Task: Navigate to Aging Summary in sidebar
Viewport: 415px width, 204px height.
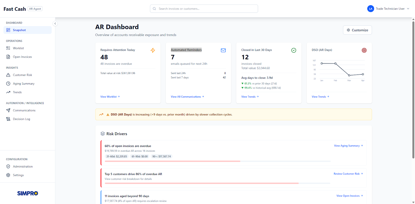Action: [27, 84]
